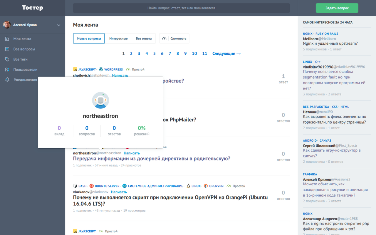Open the NGINX tag above Meliborn's question
The image size is (376, 235).
click(308, 34)
